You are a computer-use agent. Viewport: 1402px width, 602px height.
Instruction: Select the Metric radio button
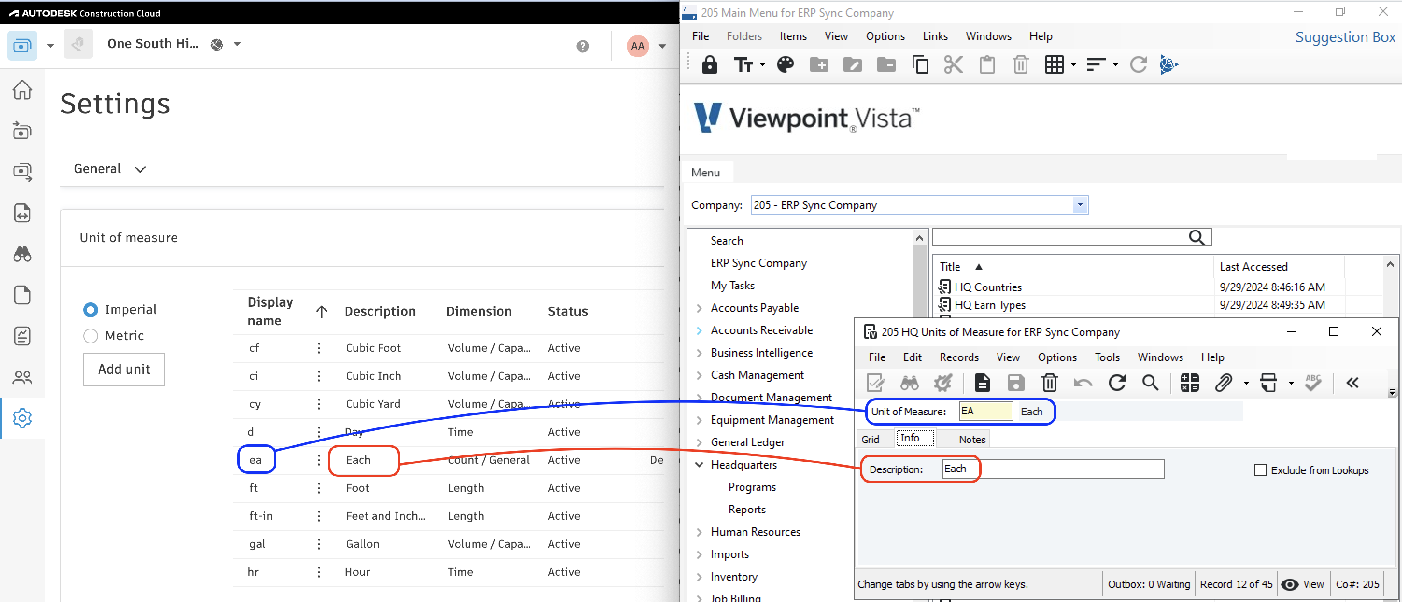(x=90, y=336)
